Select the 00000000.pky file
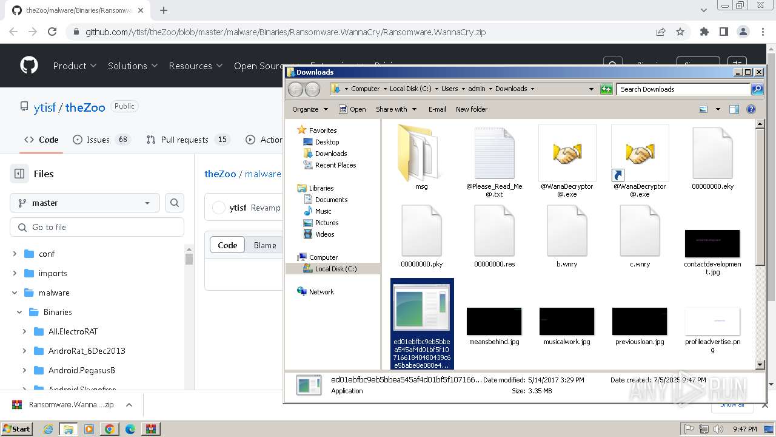Image resolution: width=776 pixels, height=437 pixels. pos(421,235)
